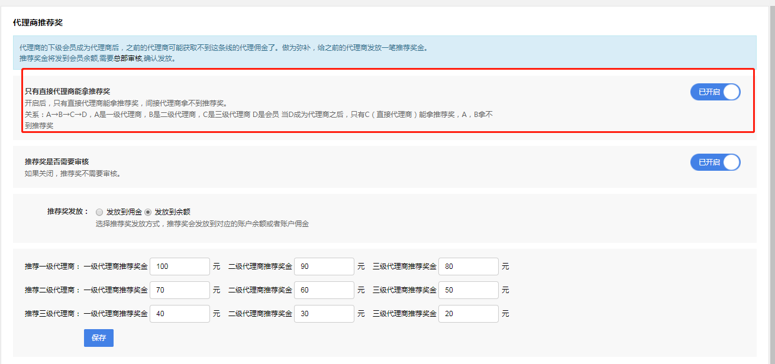Click the input field containing 40
This screenshot has height=364, width=775.
pyautogui.click(x=180, y=314)
